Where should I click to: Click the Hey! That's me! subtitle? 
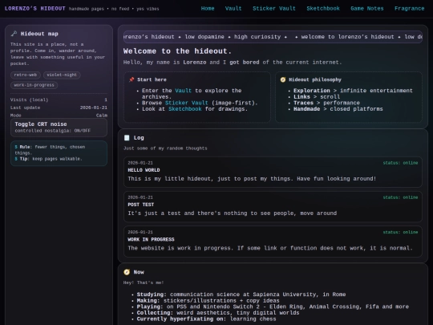tap(144, 282)
